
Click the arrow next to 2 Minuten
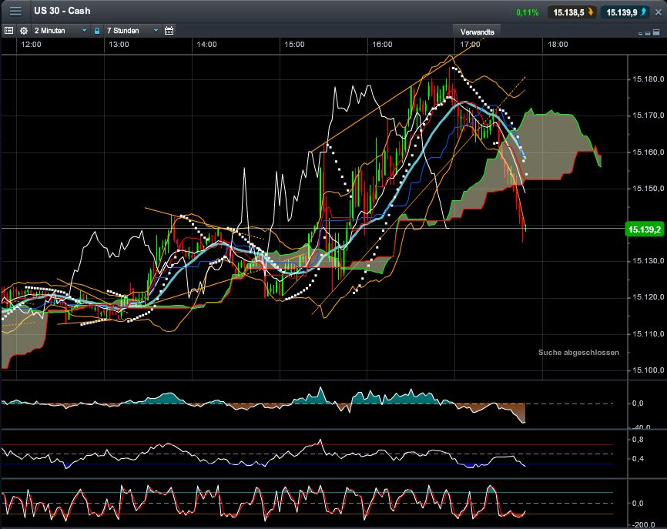pyautogui.click(x=84, y=31)
